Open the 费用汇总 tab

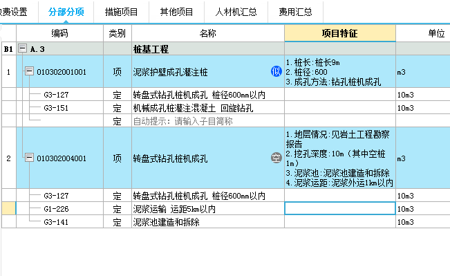tap(295, 12)
